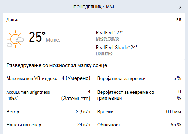Go to next day with right chevron

(x=180, y=7)
